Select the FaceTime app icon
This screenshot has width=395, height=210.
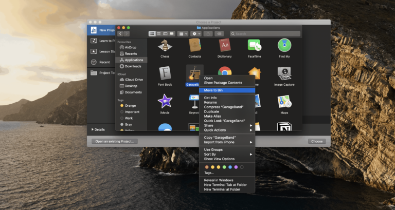254,46
